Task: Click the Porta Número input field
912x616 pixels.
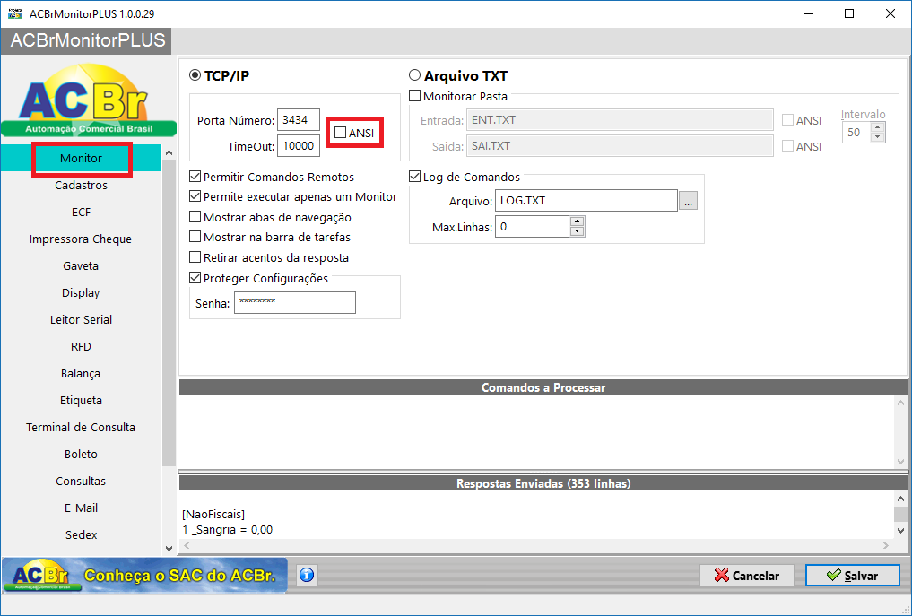Action: pos(299,120)
